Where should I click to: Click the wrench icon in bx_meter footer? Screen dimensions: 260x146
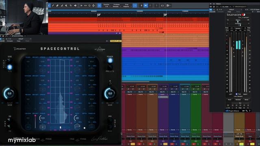pos(247,111)
